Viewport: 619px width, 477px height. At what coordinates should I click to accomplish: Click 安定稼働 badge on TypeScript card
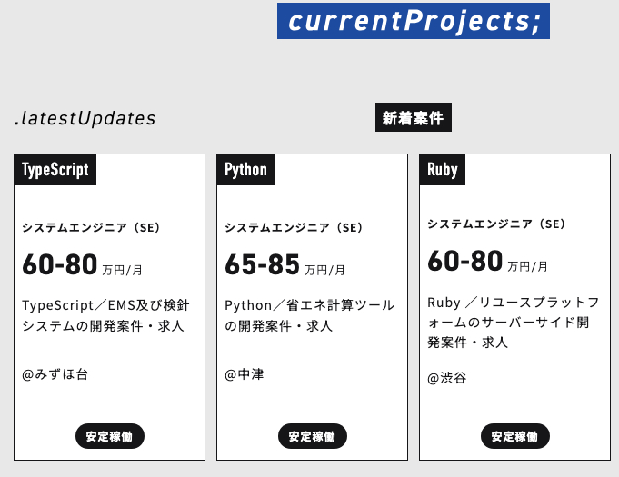click(109, 436)
